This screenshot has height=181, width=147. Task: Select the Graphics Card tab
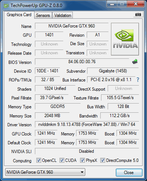(19, 15)
